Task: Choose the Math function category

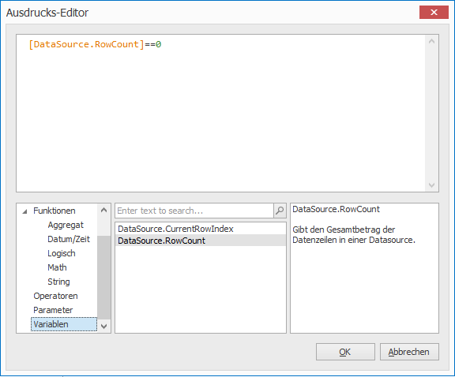Action: [x=57, y=267]
